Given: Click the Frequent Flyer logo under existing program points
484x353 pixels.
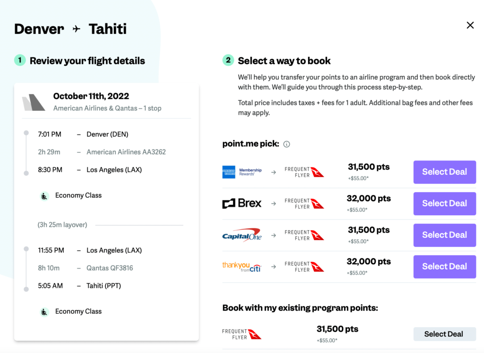Looking at the screenshot, I should click(242, 333).
